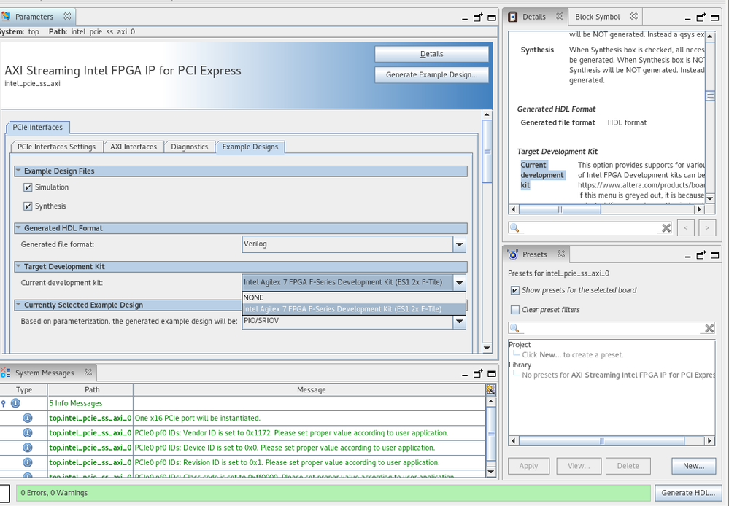The image size is (729, 506).
Task: Click the Generate HDL button
Action: tap(688, 493)
